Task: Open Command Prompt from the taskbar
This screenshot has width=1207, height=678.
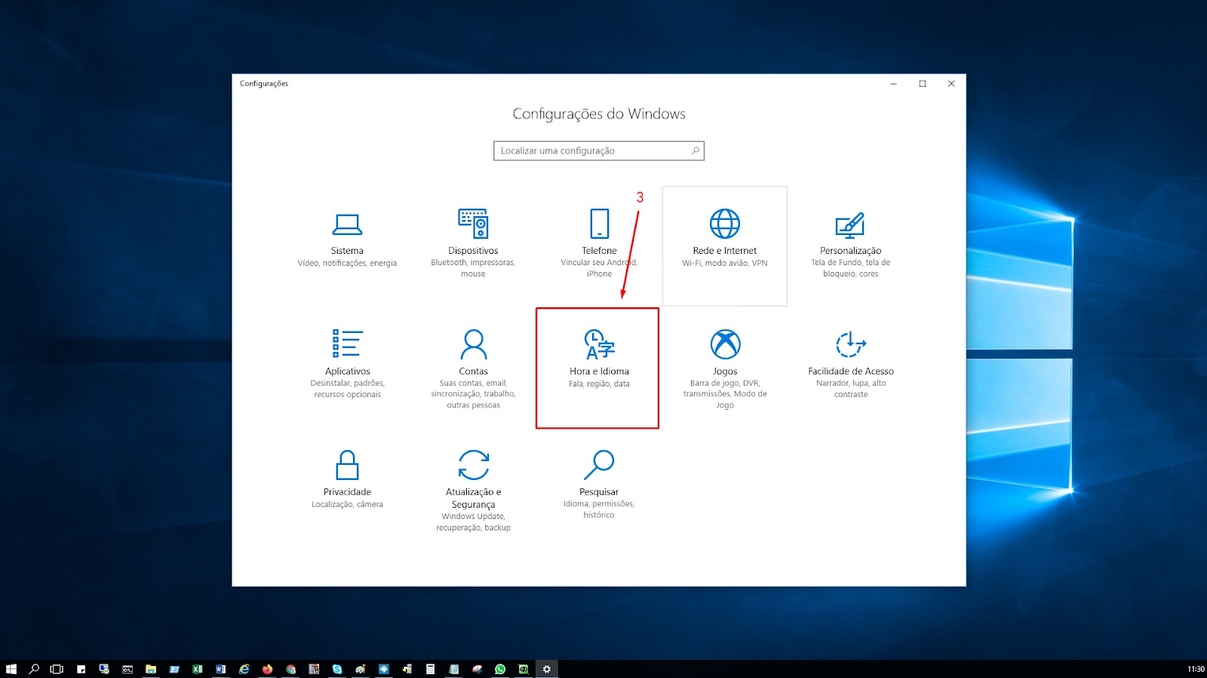Action: point(127,669)
